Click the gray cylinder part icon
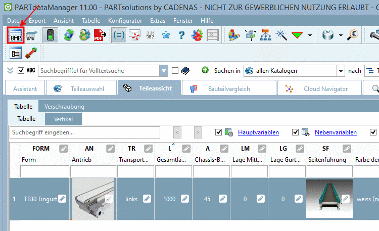This screenshot has width=379, height=231. pyautogui.click(x=328, y=35)
